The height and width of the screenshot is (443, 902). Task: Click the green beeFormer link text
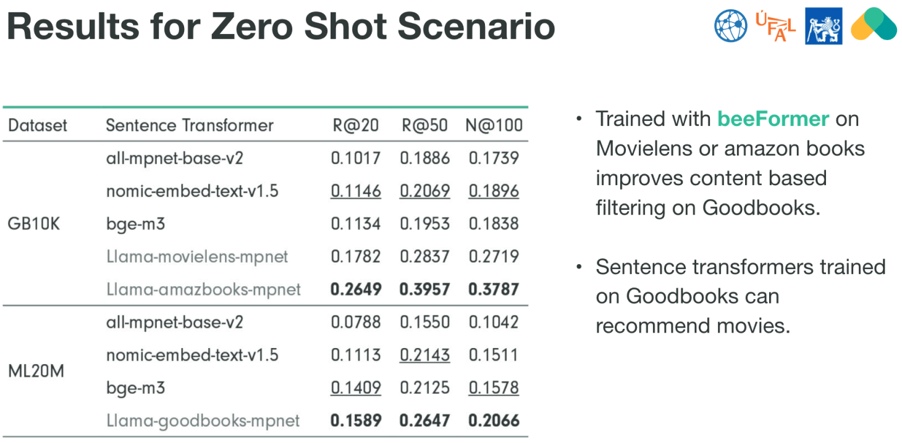tap(773, 118)
